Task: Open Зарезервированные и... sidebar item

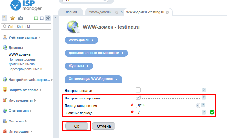Action: pyautogui.click(x=27, y=69)
